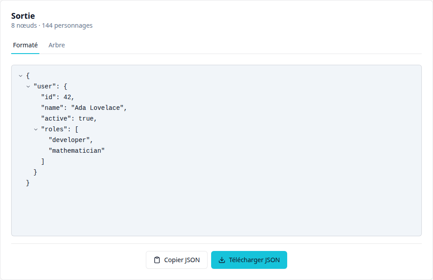
Task: Select the "name": "Ada Lovelace" line
Action: click(84, 108)
